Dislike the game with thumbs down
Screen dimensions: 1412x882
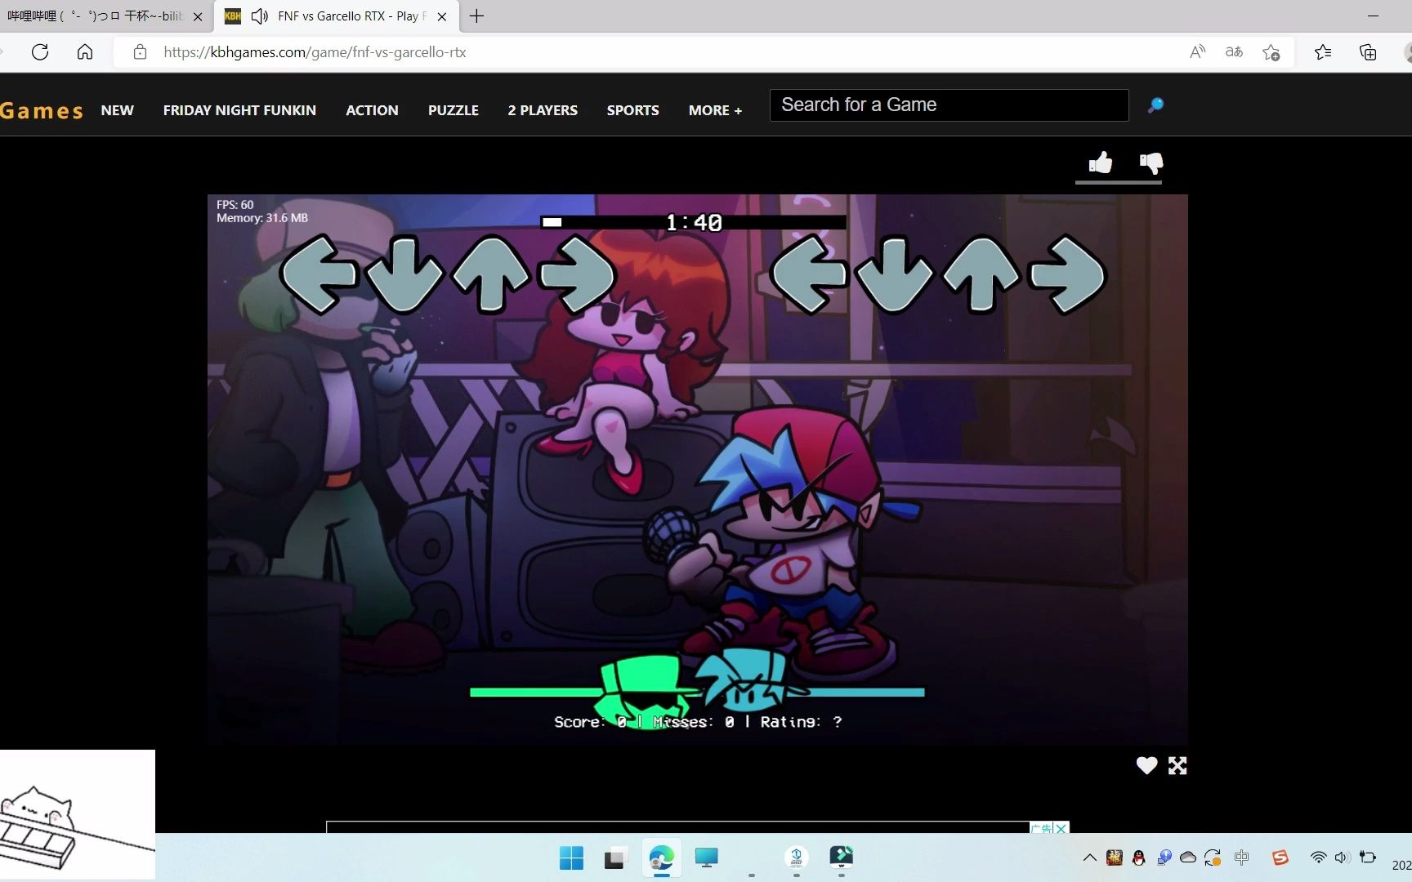coord(1151,163)
